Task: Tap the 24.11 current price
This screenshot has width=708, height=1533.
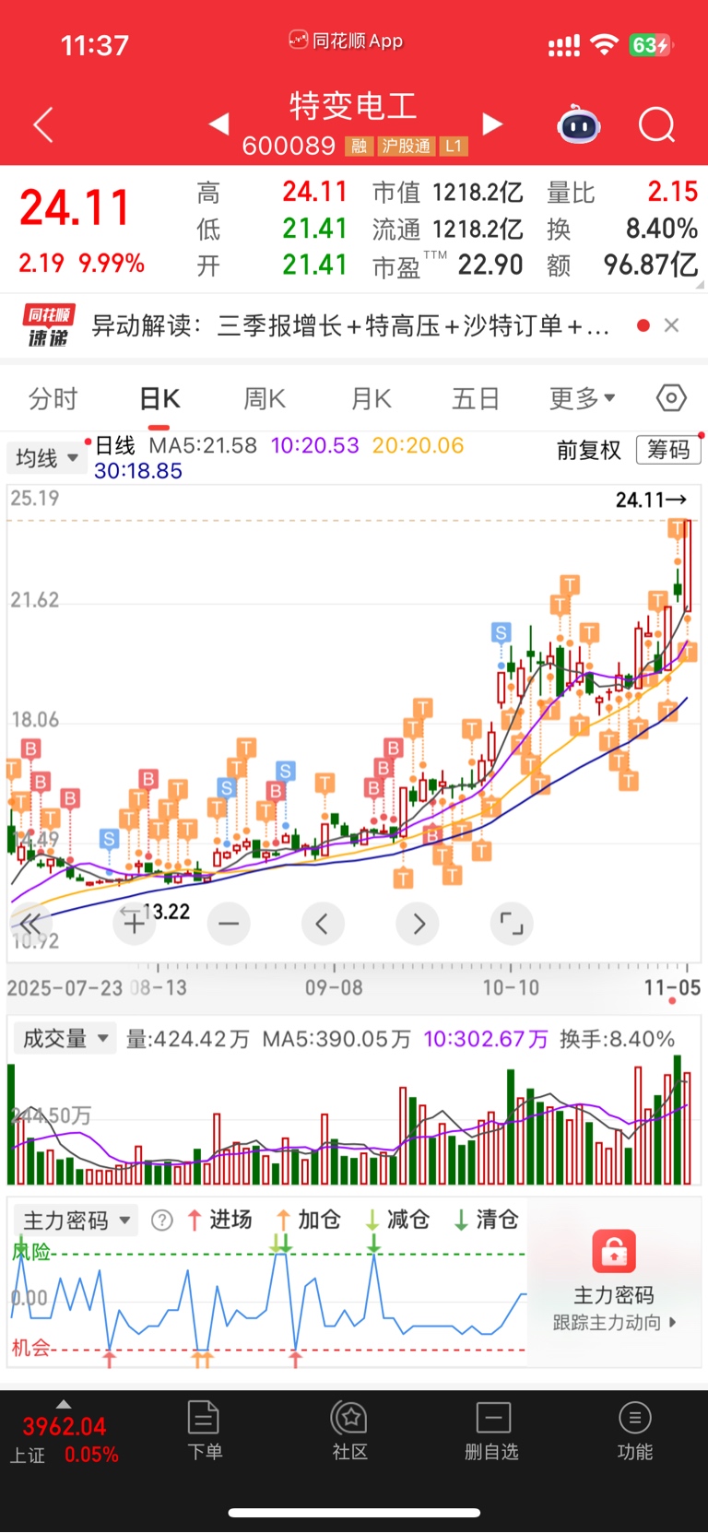Action: tap(75, 207)
